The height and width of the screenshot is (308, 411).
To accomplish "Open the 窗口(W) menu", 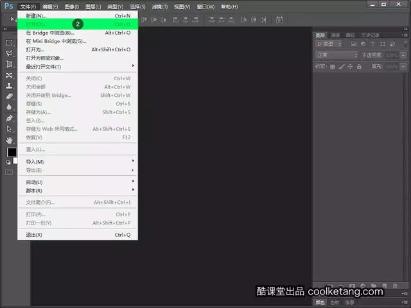I will pyautogui.click(x=205, y=6).
